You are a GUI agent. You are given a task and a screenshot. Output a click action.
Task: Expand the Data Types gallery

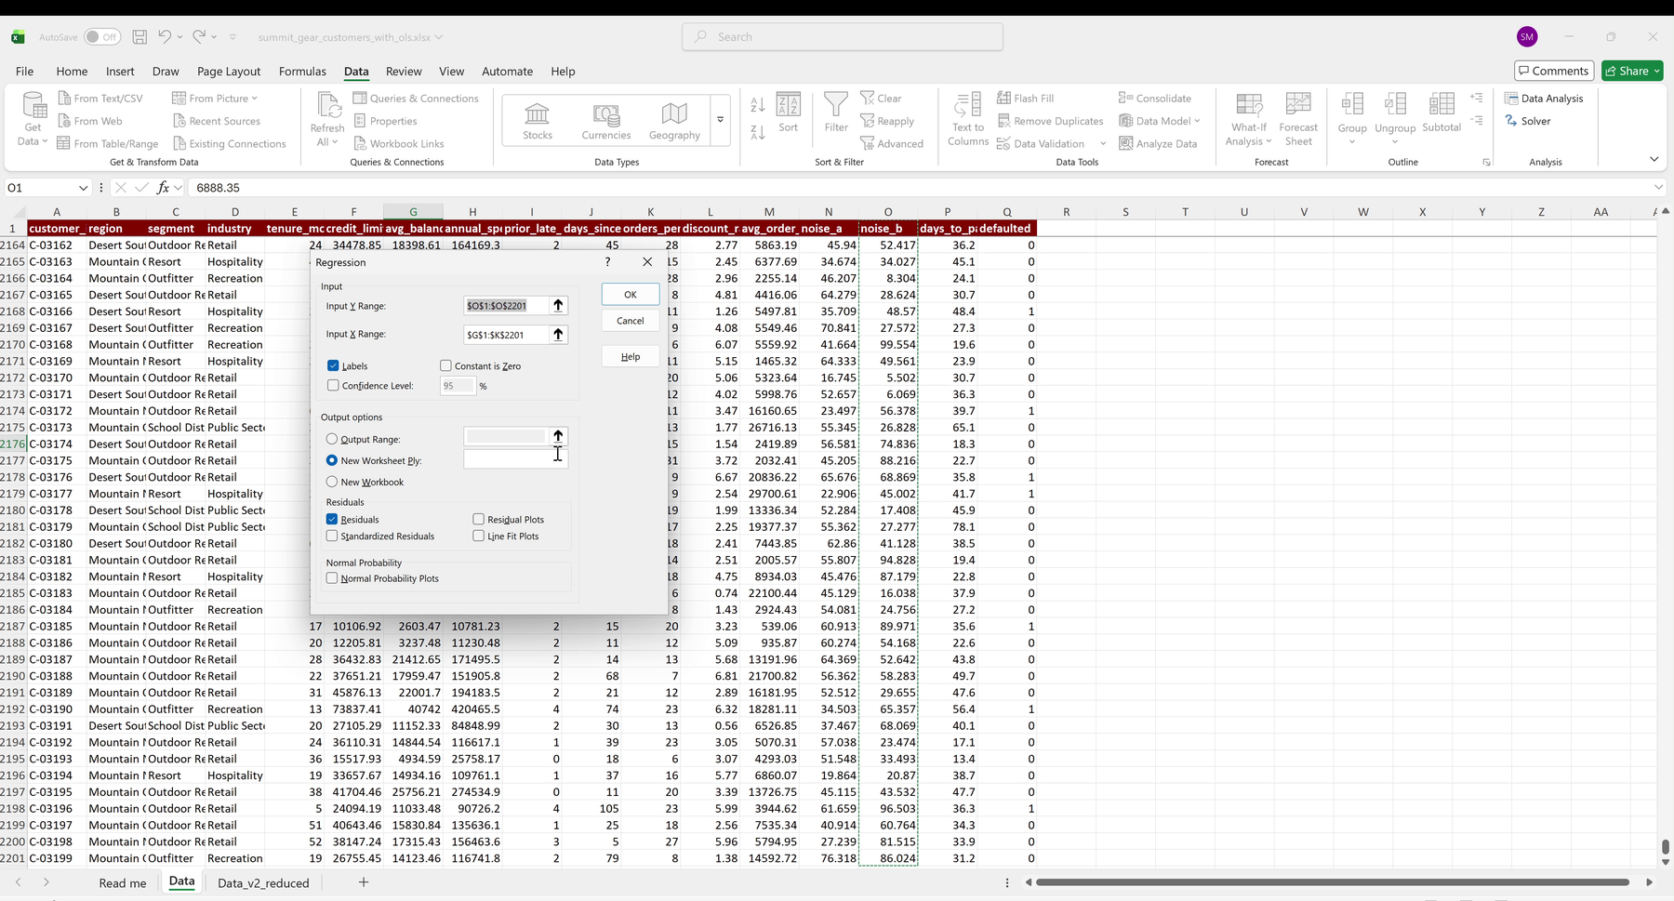720,120
